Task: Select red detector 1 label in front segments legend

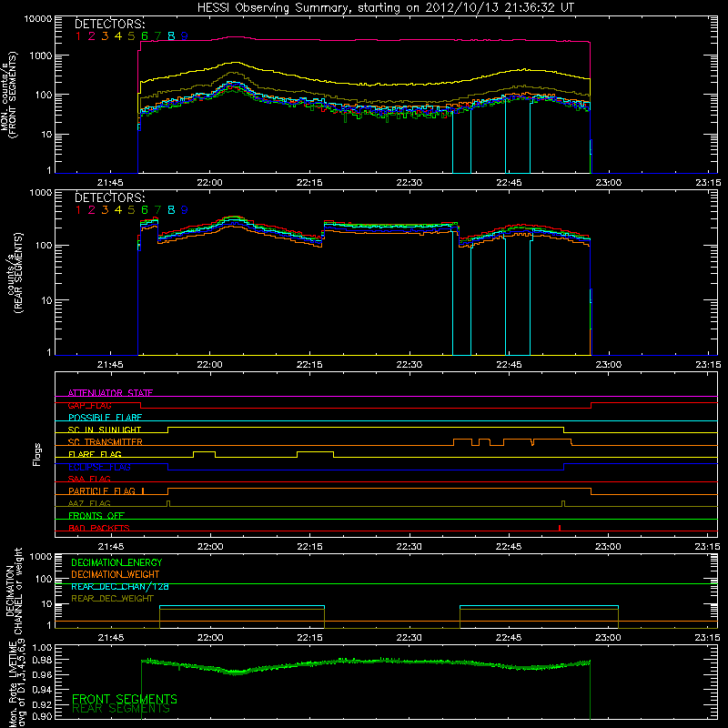Action: tap(78, 36)
